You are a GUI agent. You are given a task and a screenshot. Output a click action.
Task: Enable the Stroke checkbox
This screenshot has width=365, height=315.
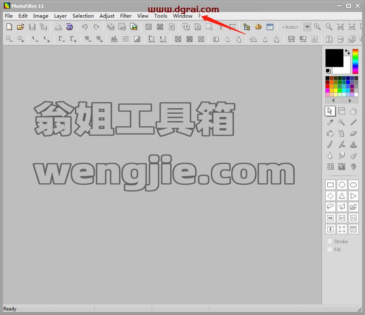[x=330, y=241]
